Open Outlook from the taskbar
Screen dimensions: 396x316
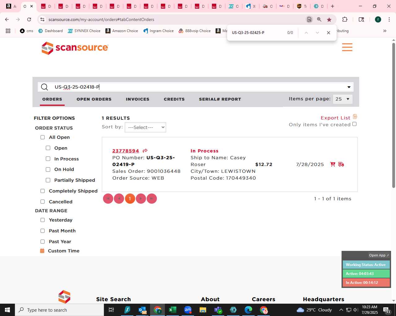click(x=142, y=310)
